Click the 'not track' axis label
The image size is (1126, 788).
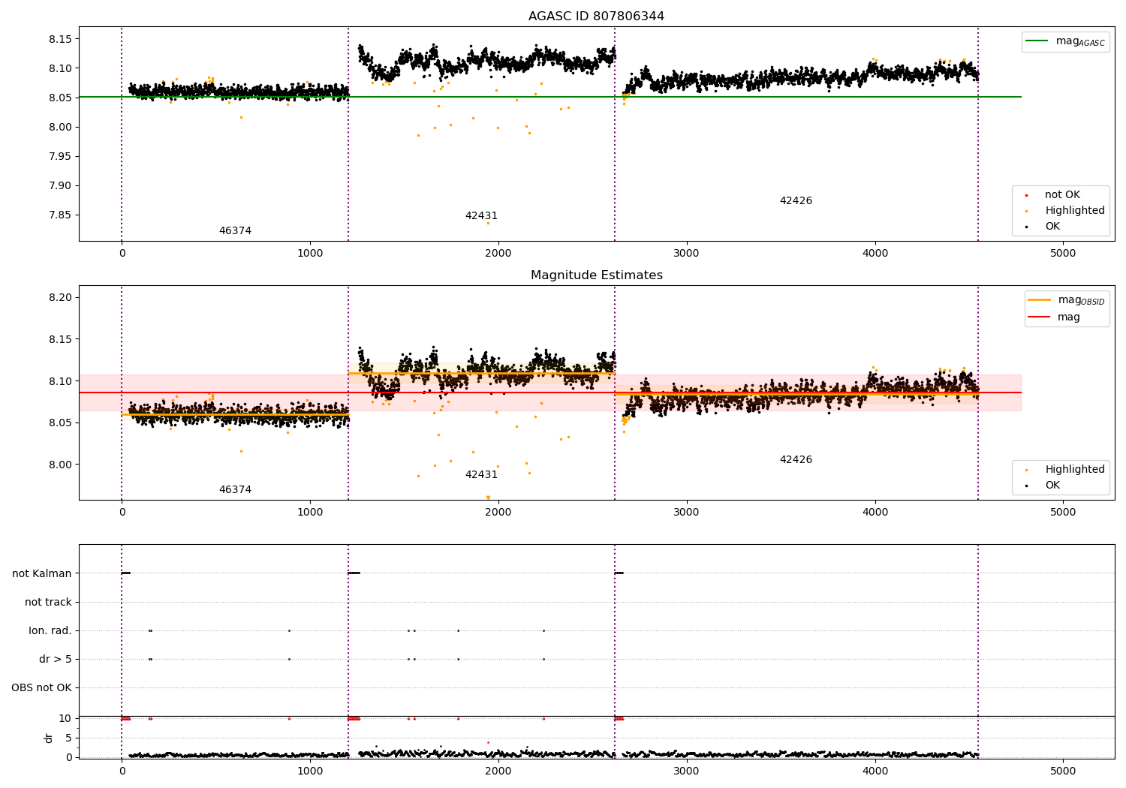[x=48, y=602]
